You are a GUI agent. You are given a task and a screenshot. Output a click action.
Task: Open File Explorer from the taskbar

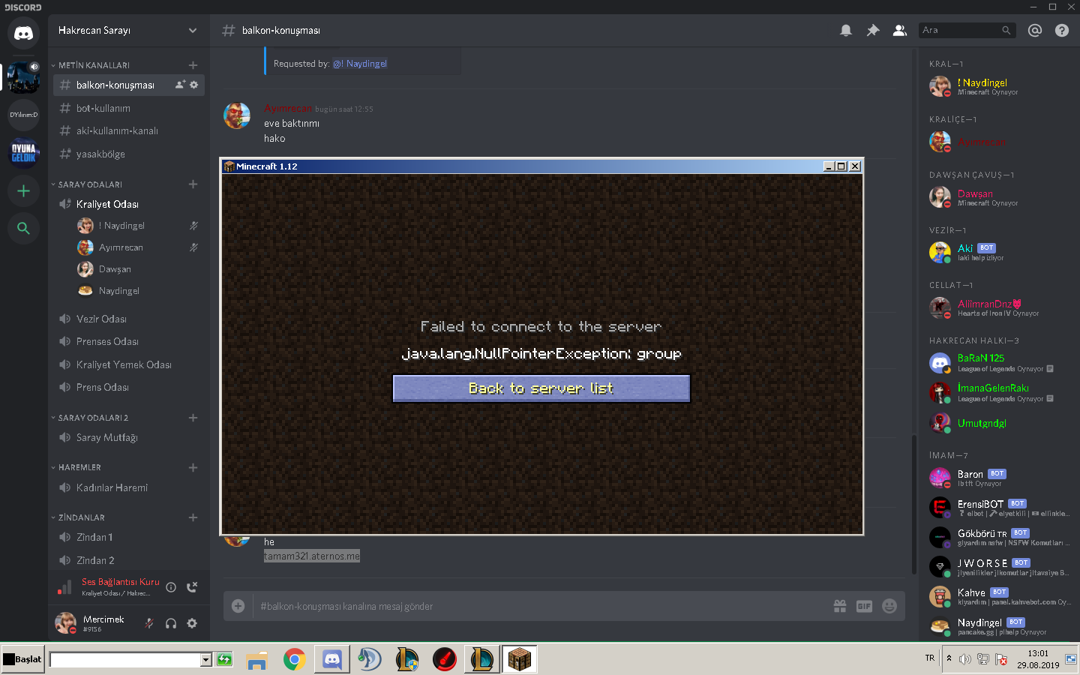pos(256,659)
